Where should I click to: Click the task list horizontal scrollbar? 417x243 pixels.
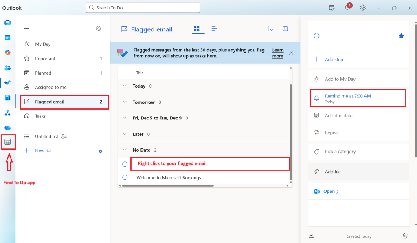[167, 186]
